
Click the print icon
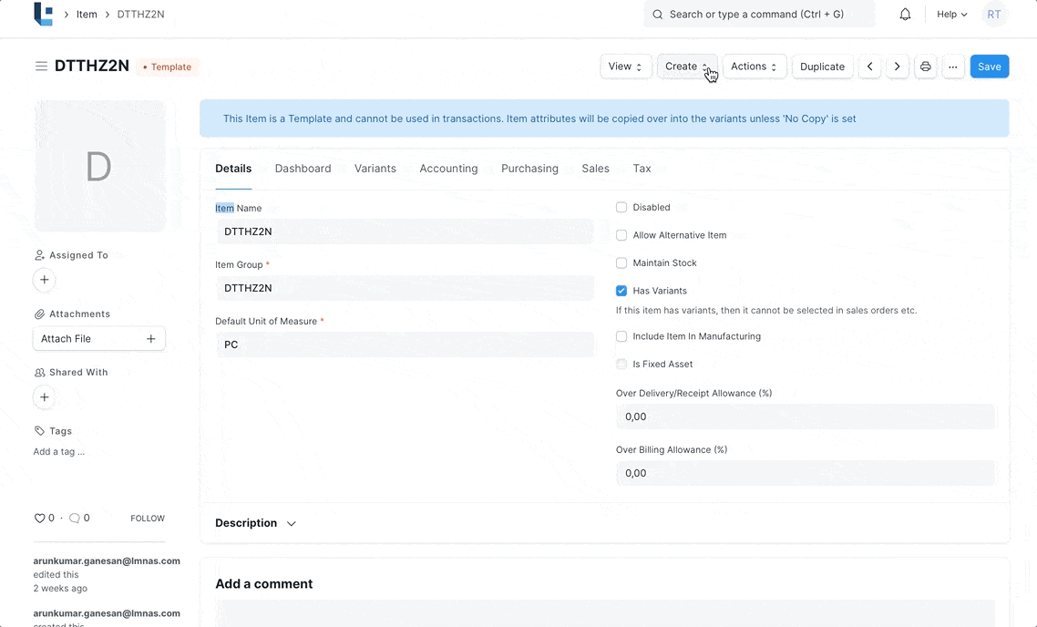[x=926, y=67]
